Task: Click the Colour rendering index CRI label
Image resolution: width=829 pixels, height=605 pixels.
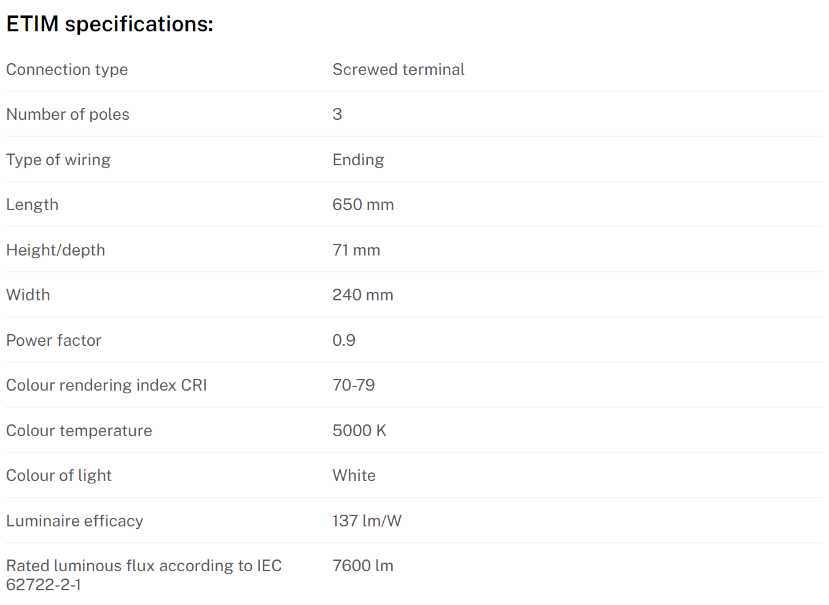Action: pyautogui.click(x=106, y=385)
